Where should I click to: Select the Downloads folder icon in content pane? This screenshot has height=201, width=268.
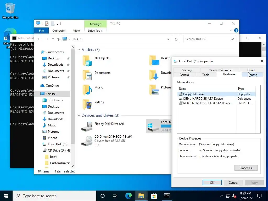(154, 75)
